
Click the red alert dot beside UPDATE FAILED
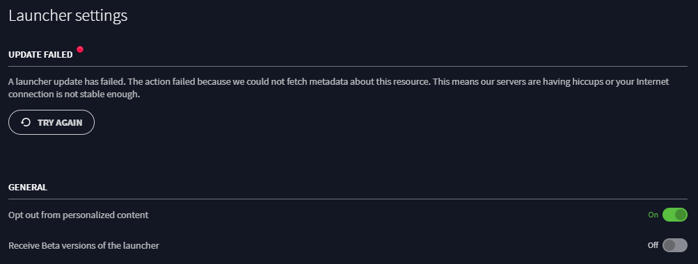pos(80,49)
